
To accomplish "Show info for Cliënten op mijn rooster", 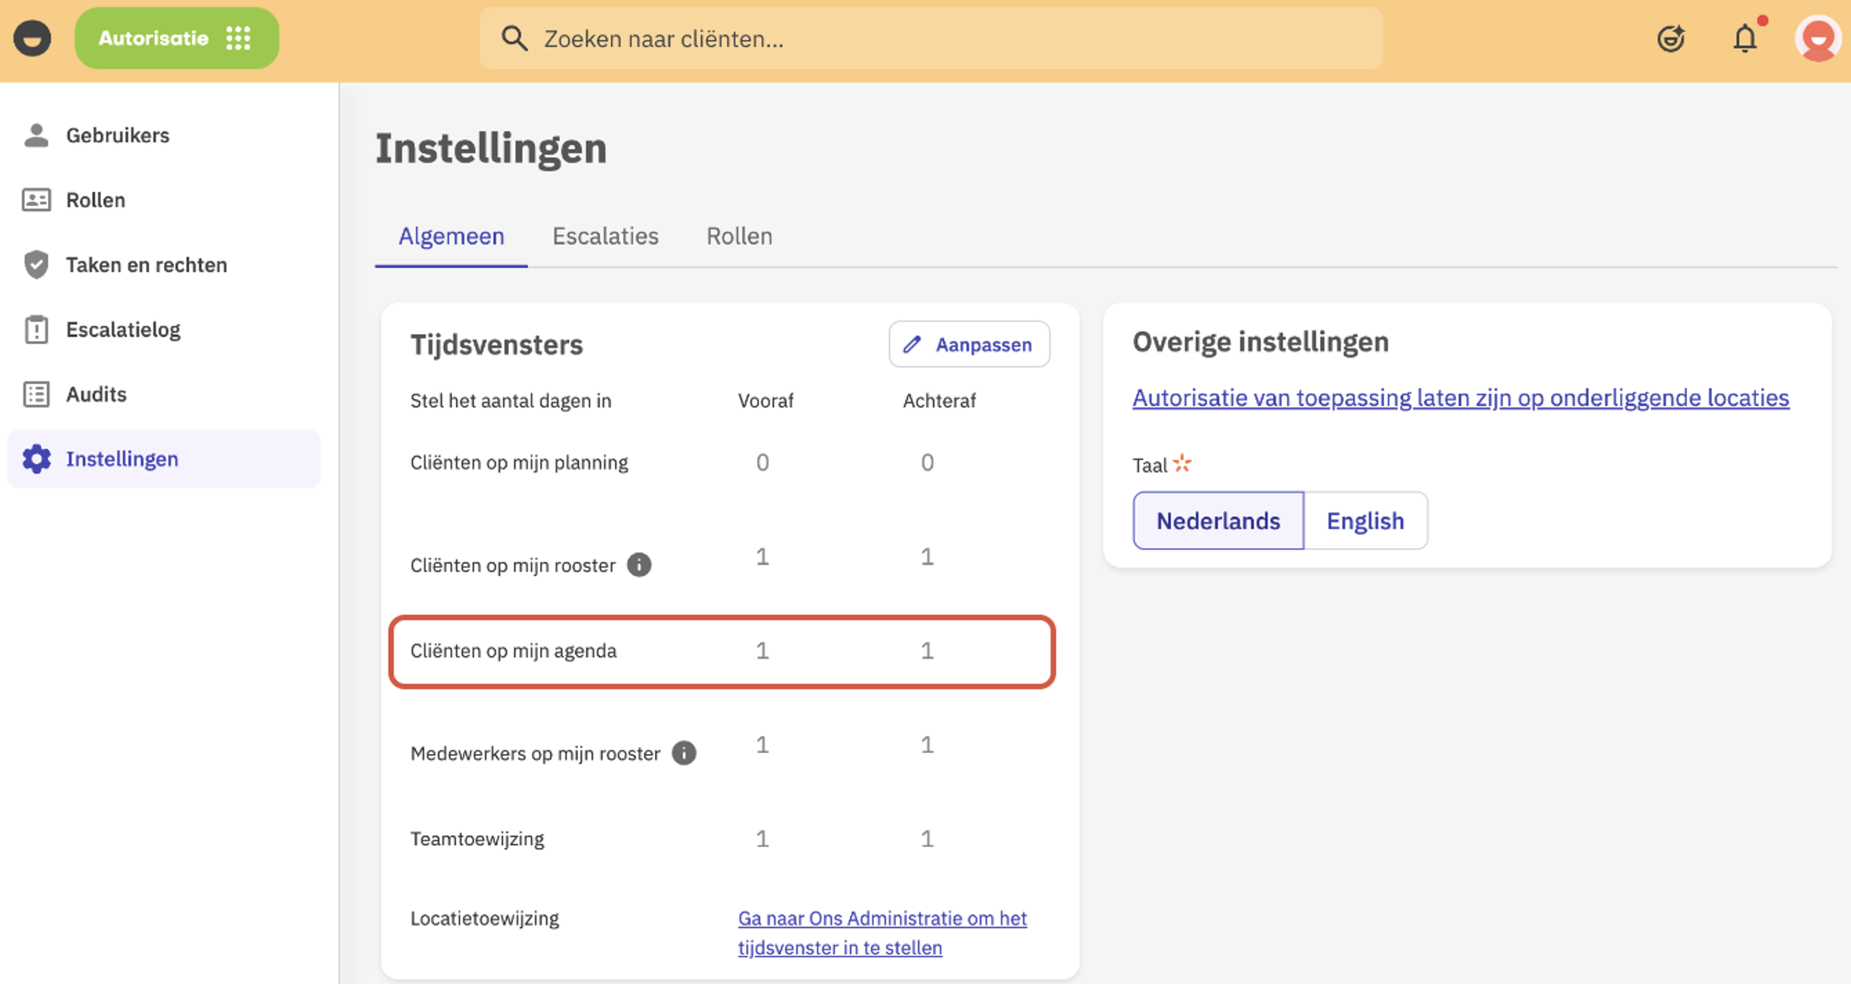I will coord(639,565).
